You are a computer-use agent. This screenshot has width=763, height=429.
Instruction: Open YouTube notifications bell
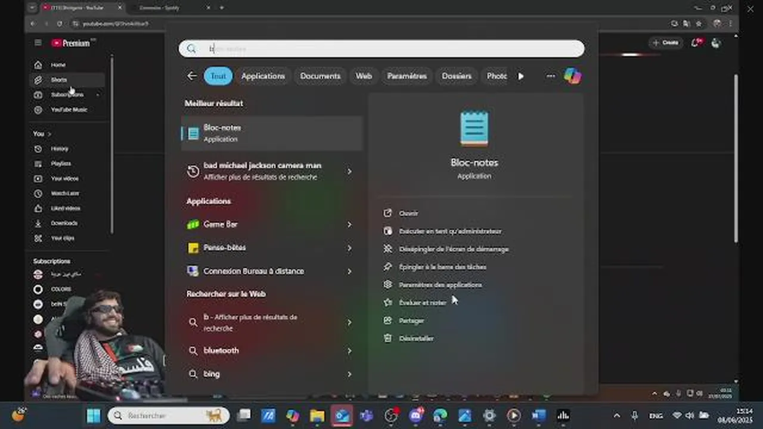pos(695,43)
